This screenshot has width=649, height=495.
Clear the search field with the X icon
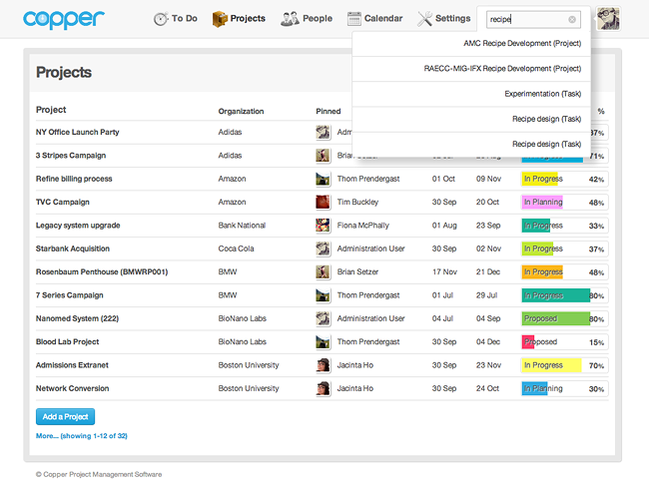572,19
